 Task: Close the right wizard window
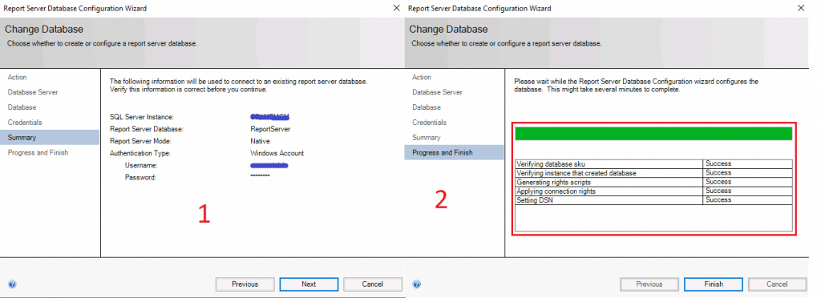click(x=801, y=8)
